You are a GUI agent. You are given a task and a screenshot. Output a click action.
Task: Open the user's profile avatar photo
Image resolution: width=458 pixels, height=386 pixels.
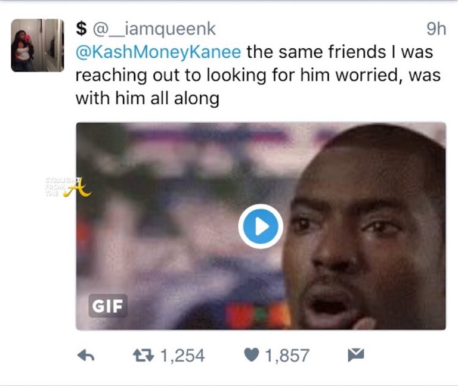click(x=38, y=45)
